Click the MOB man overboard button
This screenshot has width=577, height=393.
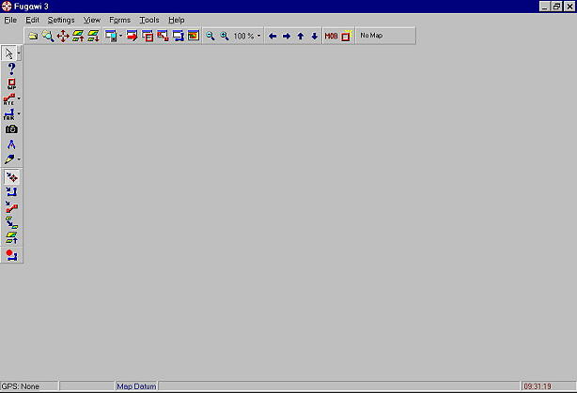pyautogui.click(x=331, y=36)
